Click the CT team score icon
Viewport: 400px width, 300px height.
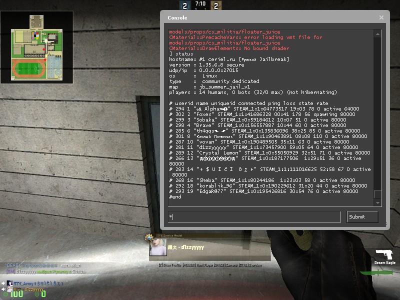[184, 6]
